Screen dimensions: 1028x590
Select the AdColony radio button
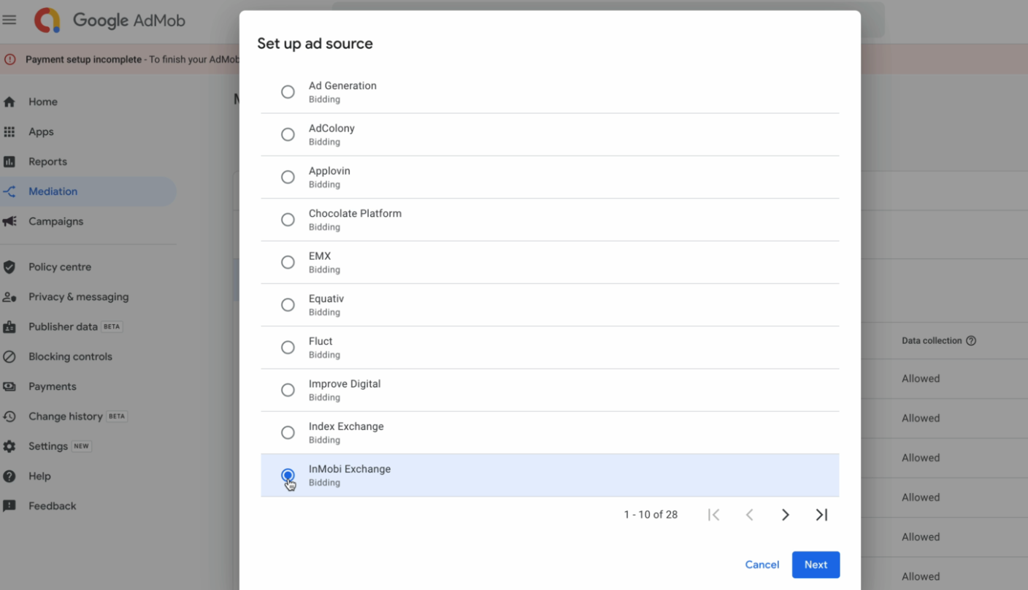click(288, 134)
